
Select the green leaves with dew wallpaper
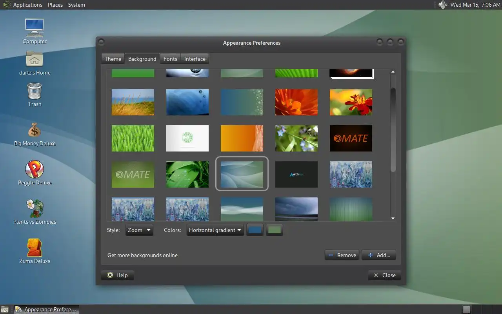click(187, 174)
